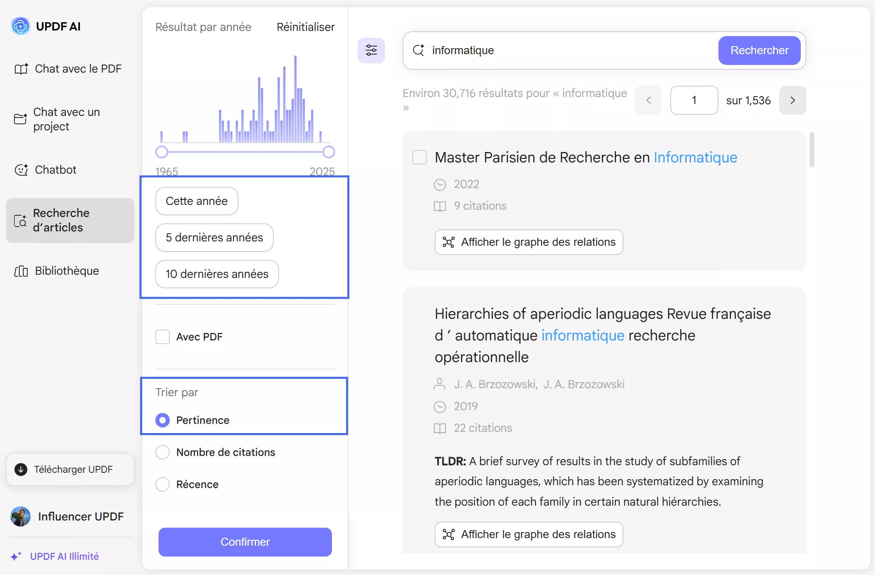Enable the Avec PDF filter

[162, 337]
